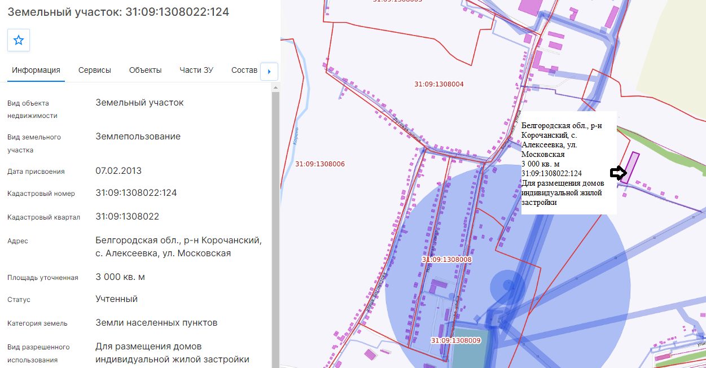Screen dimensions: 706x368
Task: Show more tabs with the right arrow
Action: pos(269,72)
